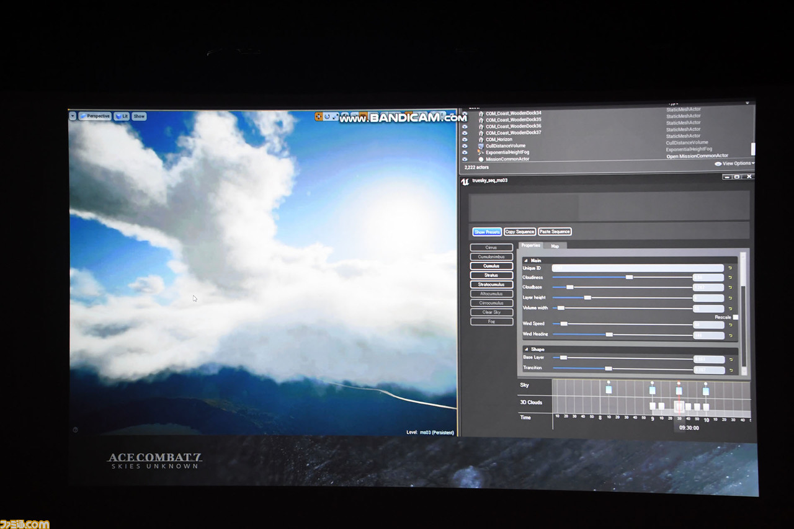Screen dimensions: 794x529
Task: Switch to the Properties tab
Action: point(530,246)
